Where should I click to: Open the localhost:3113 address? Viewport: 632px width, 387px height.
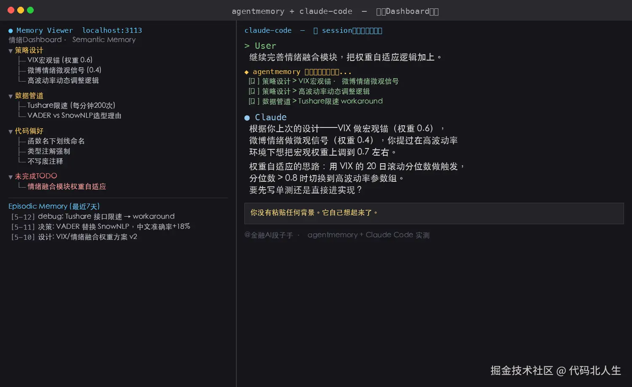[112, 30]
